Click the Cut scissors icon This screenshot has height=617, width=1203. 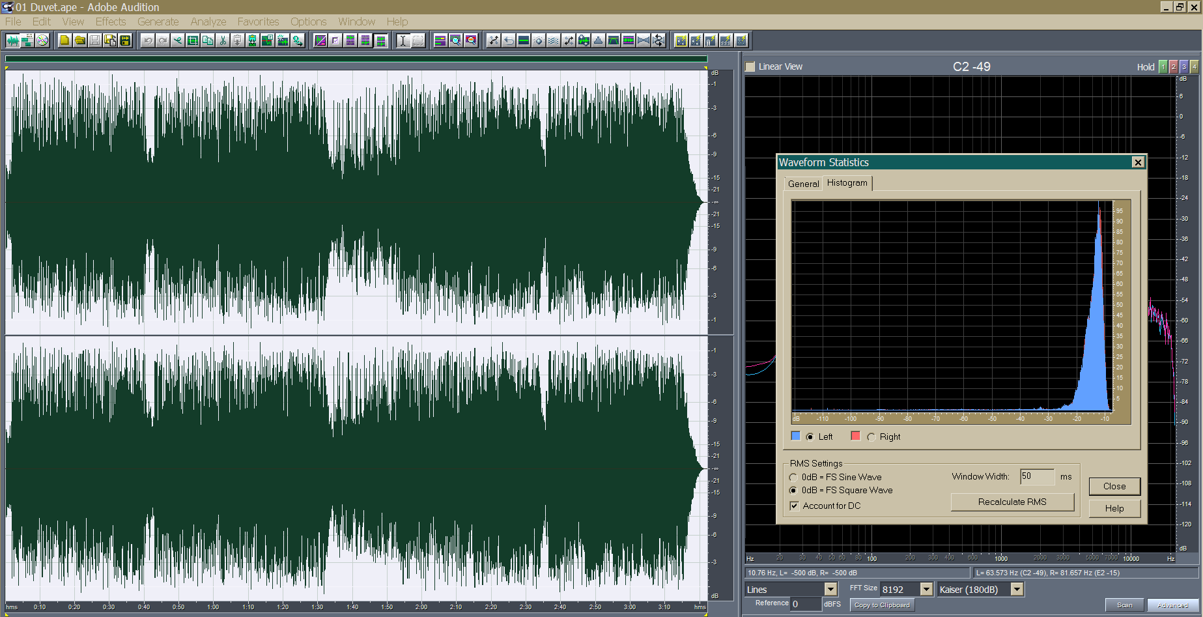[x=223, y=40]
